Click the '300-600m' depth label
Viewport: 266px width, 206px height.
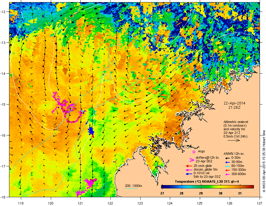tap(238, 174)
